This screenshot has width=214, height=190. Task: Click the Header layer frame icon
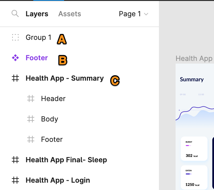(31, 99)
